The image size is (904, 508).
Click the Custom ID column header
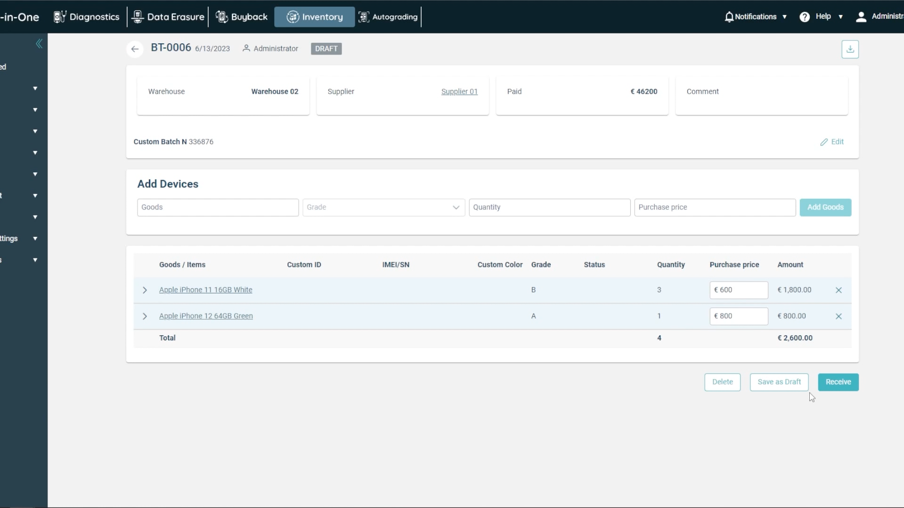(x=304, y=265)
